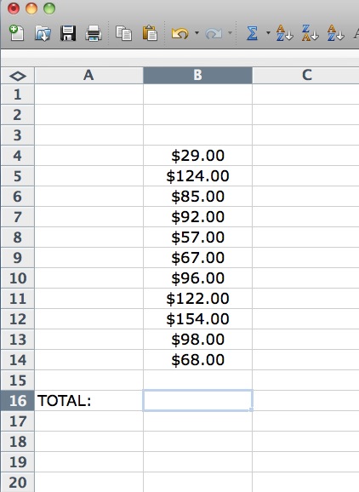This screenshot has height=492, width=359.
Task: Expand the undo history dropdown arrow
Action: pos(197,32)
